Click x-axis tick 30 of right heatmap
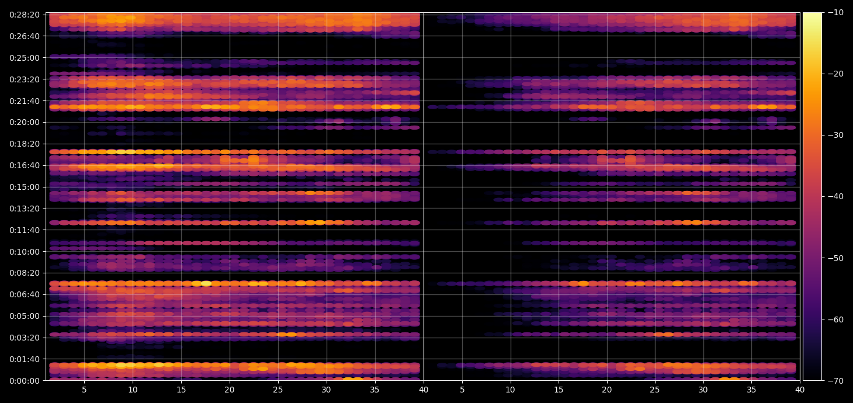This screenshot has width=853, height=403. (x=703, y=390)
